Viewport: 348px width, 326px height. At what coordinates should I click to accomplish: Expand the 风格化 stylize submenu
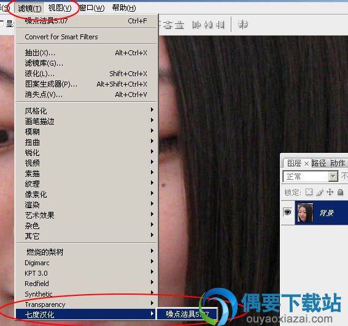(x=87, y=111)
